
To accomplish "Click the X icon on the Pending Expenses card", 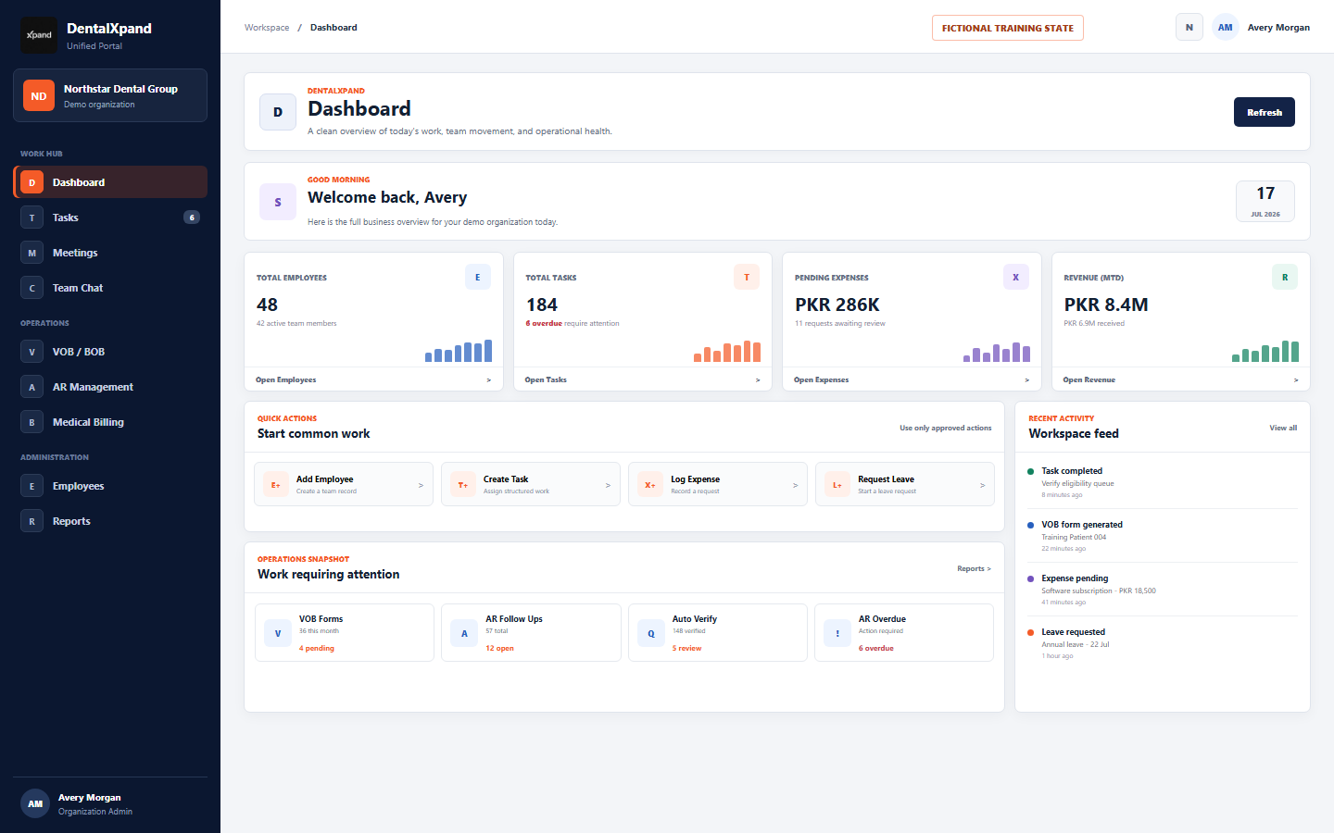I will (1016, 277).
